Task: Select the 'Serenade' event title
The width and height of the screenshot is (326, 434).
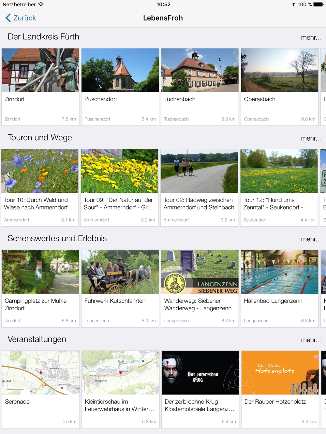Action: 17,402
